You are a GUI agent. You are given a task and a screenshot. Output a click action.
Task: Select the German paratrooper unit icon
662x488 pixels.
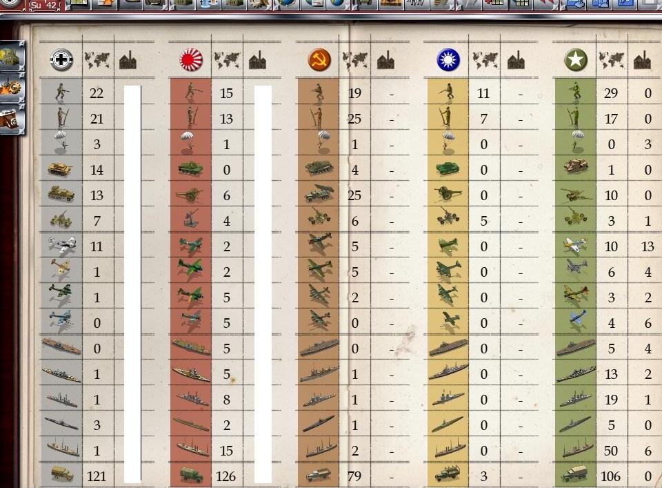(x=61, y=140)
